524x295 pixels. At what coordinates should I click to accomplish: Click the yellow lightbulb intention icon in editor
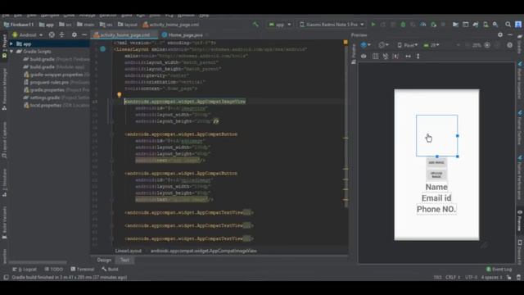click(x=120, y=95)
